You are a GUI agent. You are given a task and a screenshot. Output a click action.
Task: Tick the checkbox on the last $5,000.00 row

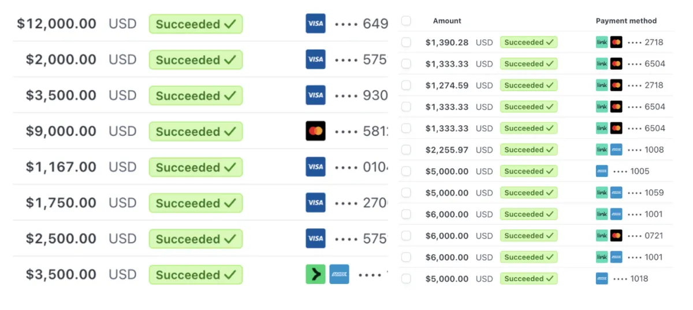[406, 279]
